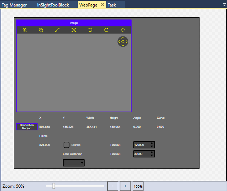227x191 pixels.
Task: Switch to the Tag Manager tab
Action: [14, 5]
